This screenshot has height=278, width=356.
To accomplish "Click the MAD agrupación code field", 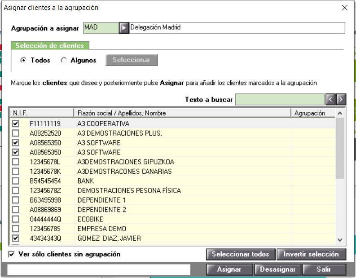I will [101, 28].
